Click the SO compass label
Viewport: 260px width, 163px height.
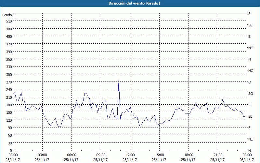coord(251,94)
